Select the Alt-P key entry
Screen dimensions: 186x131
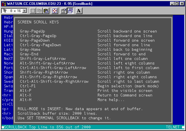[x=25, y=91]
